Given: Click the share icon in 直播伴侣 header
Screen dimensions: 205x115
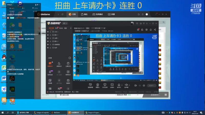Looking at the screenshot, I should point(155,30).
